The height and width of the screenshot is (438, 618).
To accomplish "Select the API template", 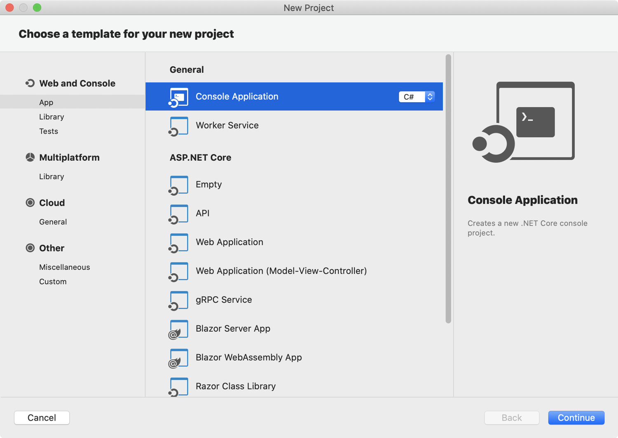I will (294, 213).
